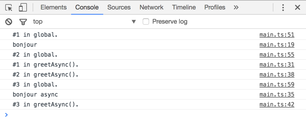The width and height of the screenshot is (306, 129).
Task: Click the filter funnel icon
Action: click(x=23, y=22)
